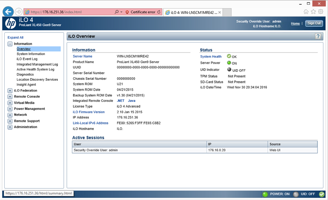Click the browser Back arrow button
The height and width of the screenshot is (200, 328).
tap(8, 12)
